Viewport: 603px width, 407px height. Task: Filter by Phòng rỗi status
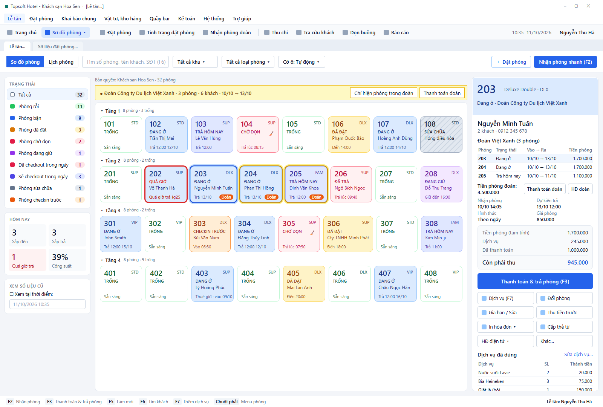click(47, 106)
